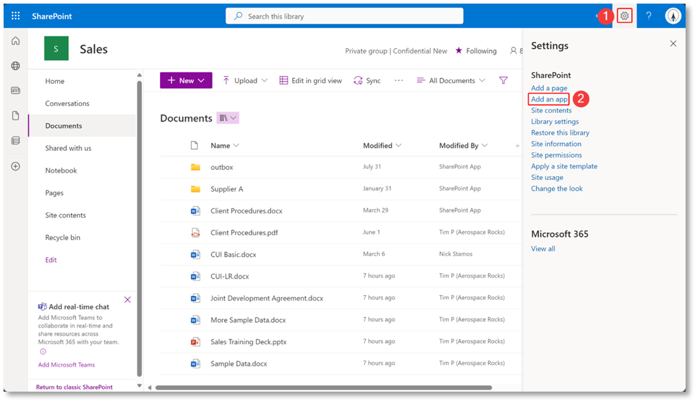This screenshot has height=403, width=697.
Task: Select Documents in site navigation
Action: tap(63, 126)
